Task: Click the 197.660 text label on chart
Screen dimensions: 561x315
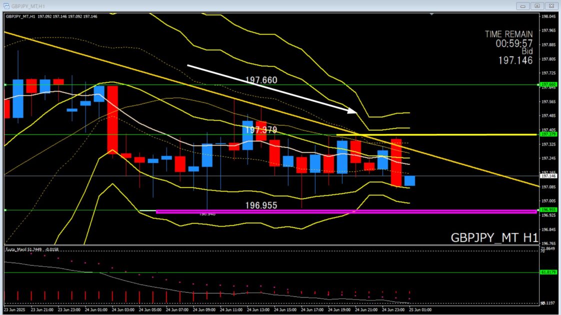Action: click(261, 80)
